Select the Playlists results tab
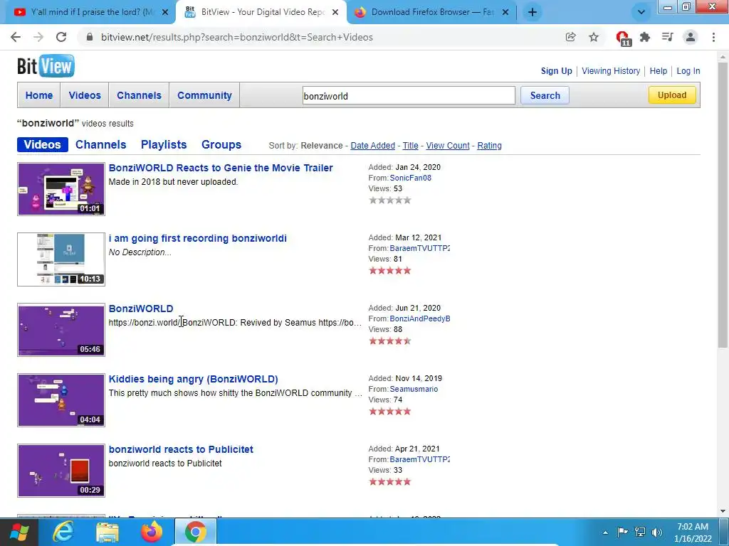 (x=164, y=144)
